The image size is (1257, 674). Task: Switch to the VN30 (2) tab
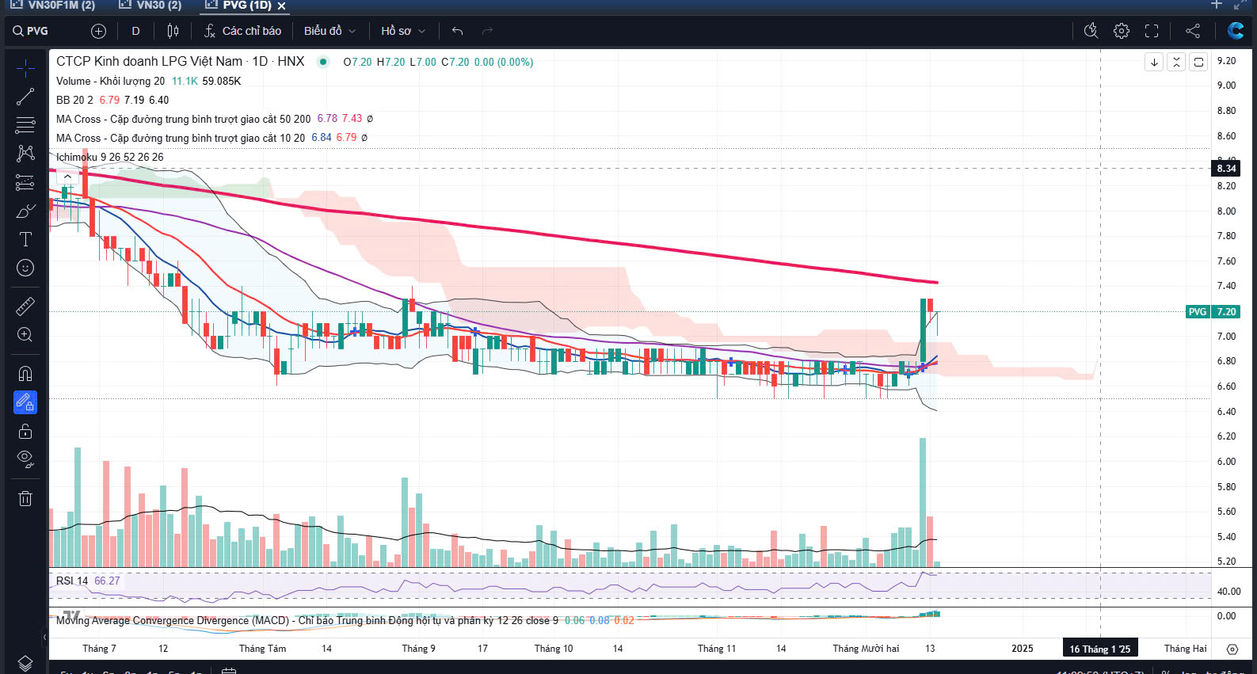(150, 6)
